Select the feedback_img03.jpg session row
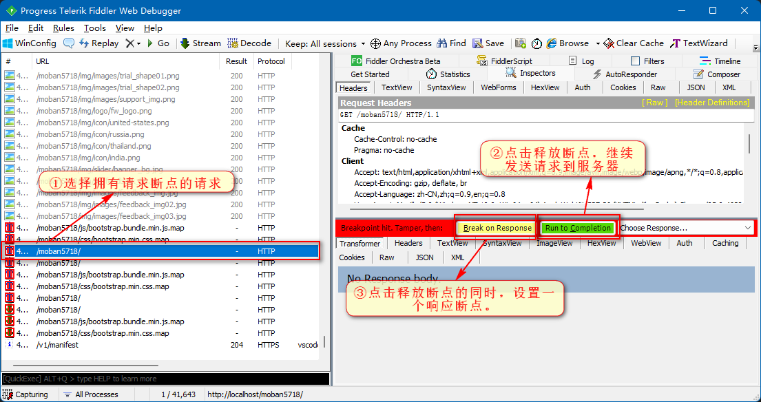This screenshot has height=402, width=761. 160,216
